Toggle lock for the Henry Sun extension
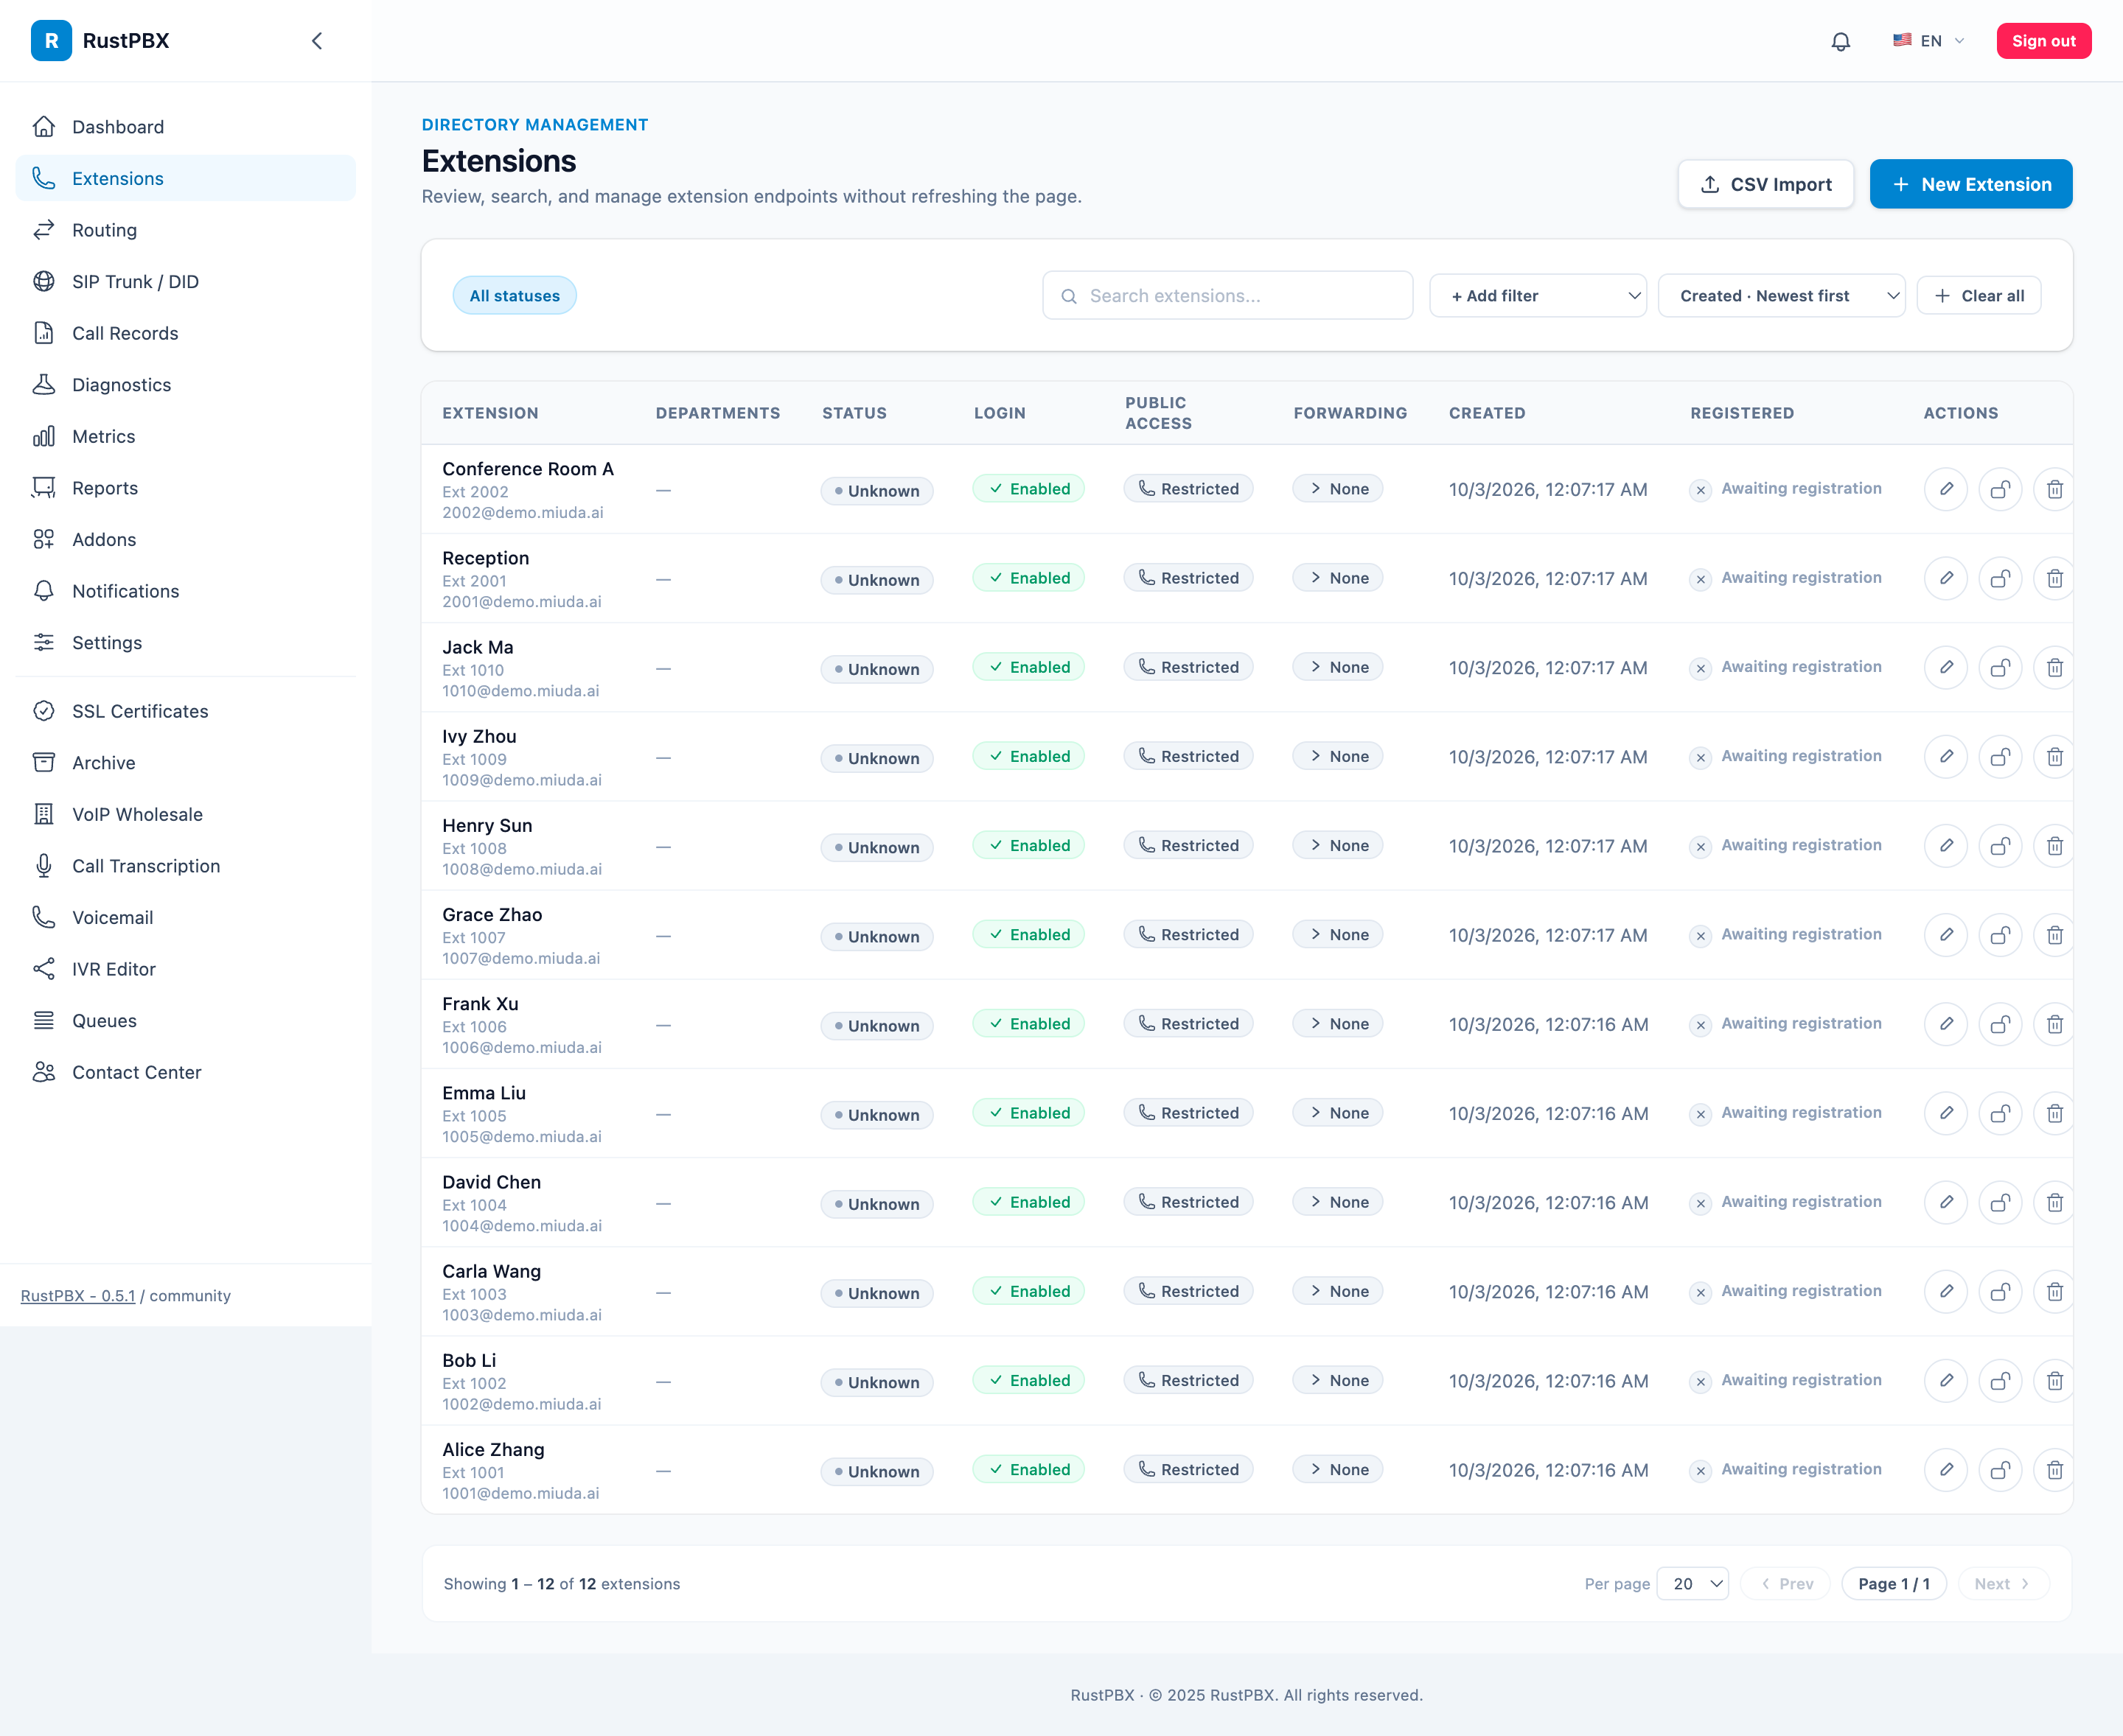The width and height of the screenshot is (2123, 1736). (x=2000, y=846)
